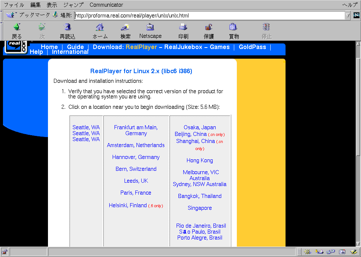Open the International link
The height and width of the screenshot is (257, 361).
[x=70, y=52]
